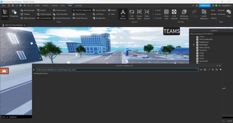The width and height of the screenshot is (233, 123).
Task: Toggle match whole word in Find All
Action: 205,69
